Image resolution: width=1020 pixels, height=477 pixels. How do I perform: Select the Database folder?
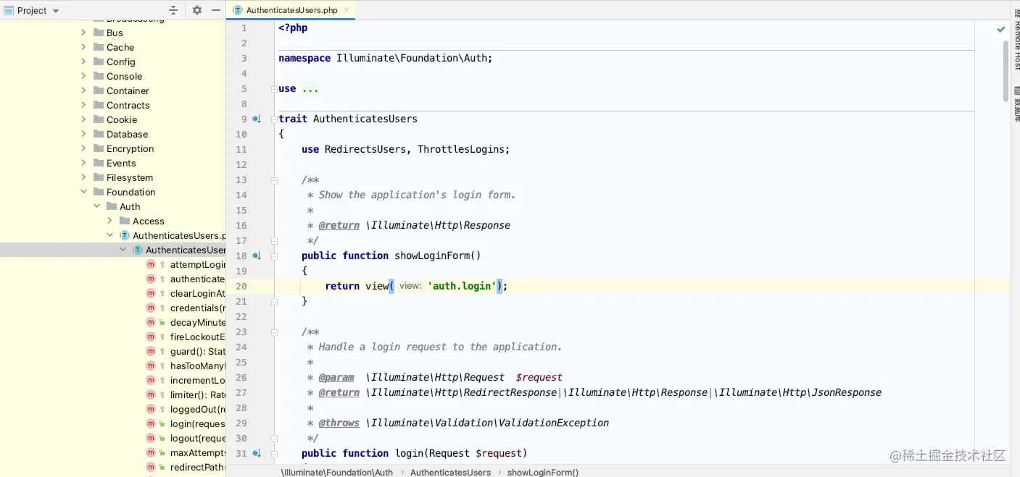[x=127, y=134]
